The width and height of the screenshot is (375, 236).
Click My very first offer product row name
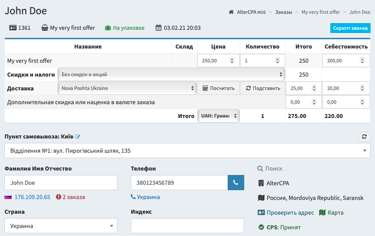[x=29, y=61]
